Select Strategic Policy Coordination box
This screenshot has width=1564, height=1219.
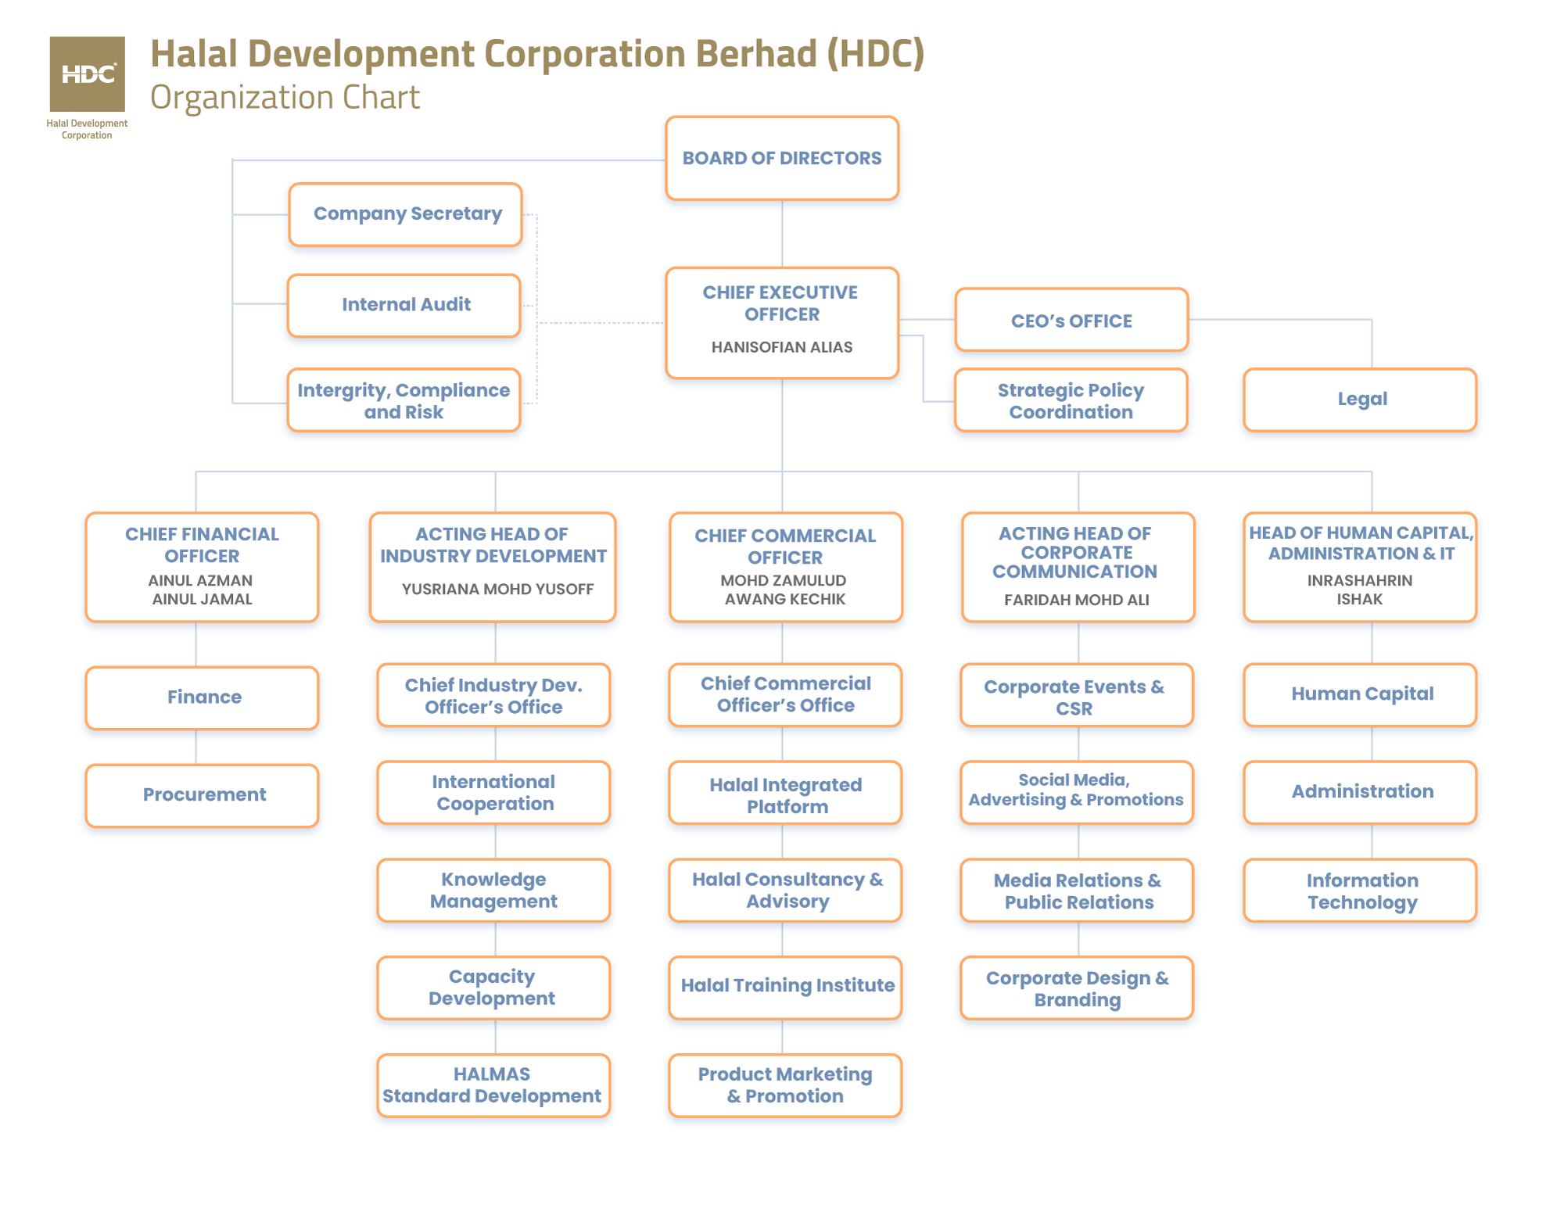(x=1071, y=400)
